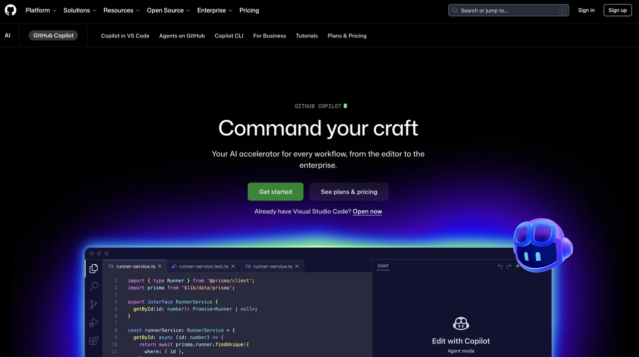
Task: Click the plus new chat icon
Action: pos(518,266)
